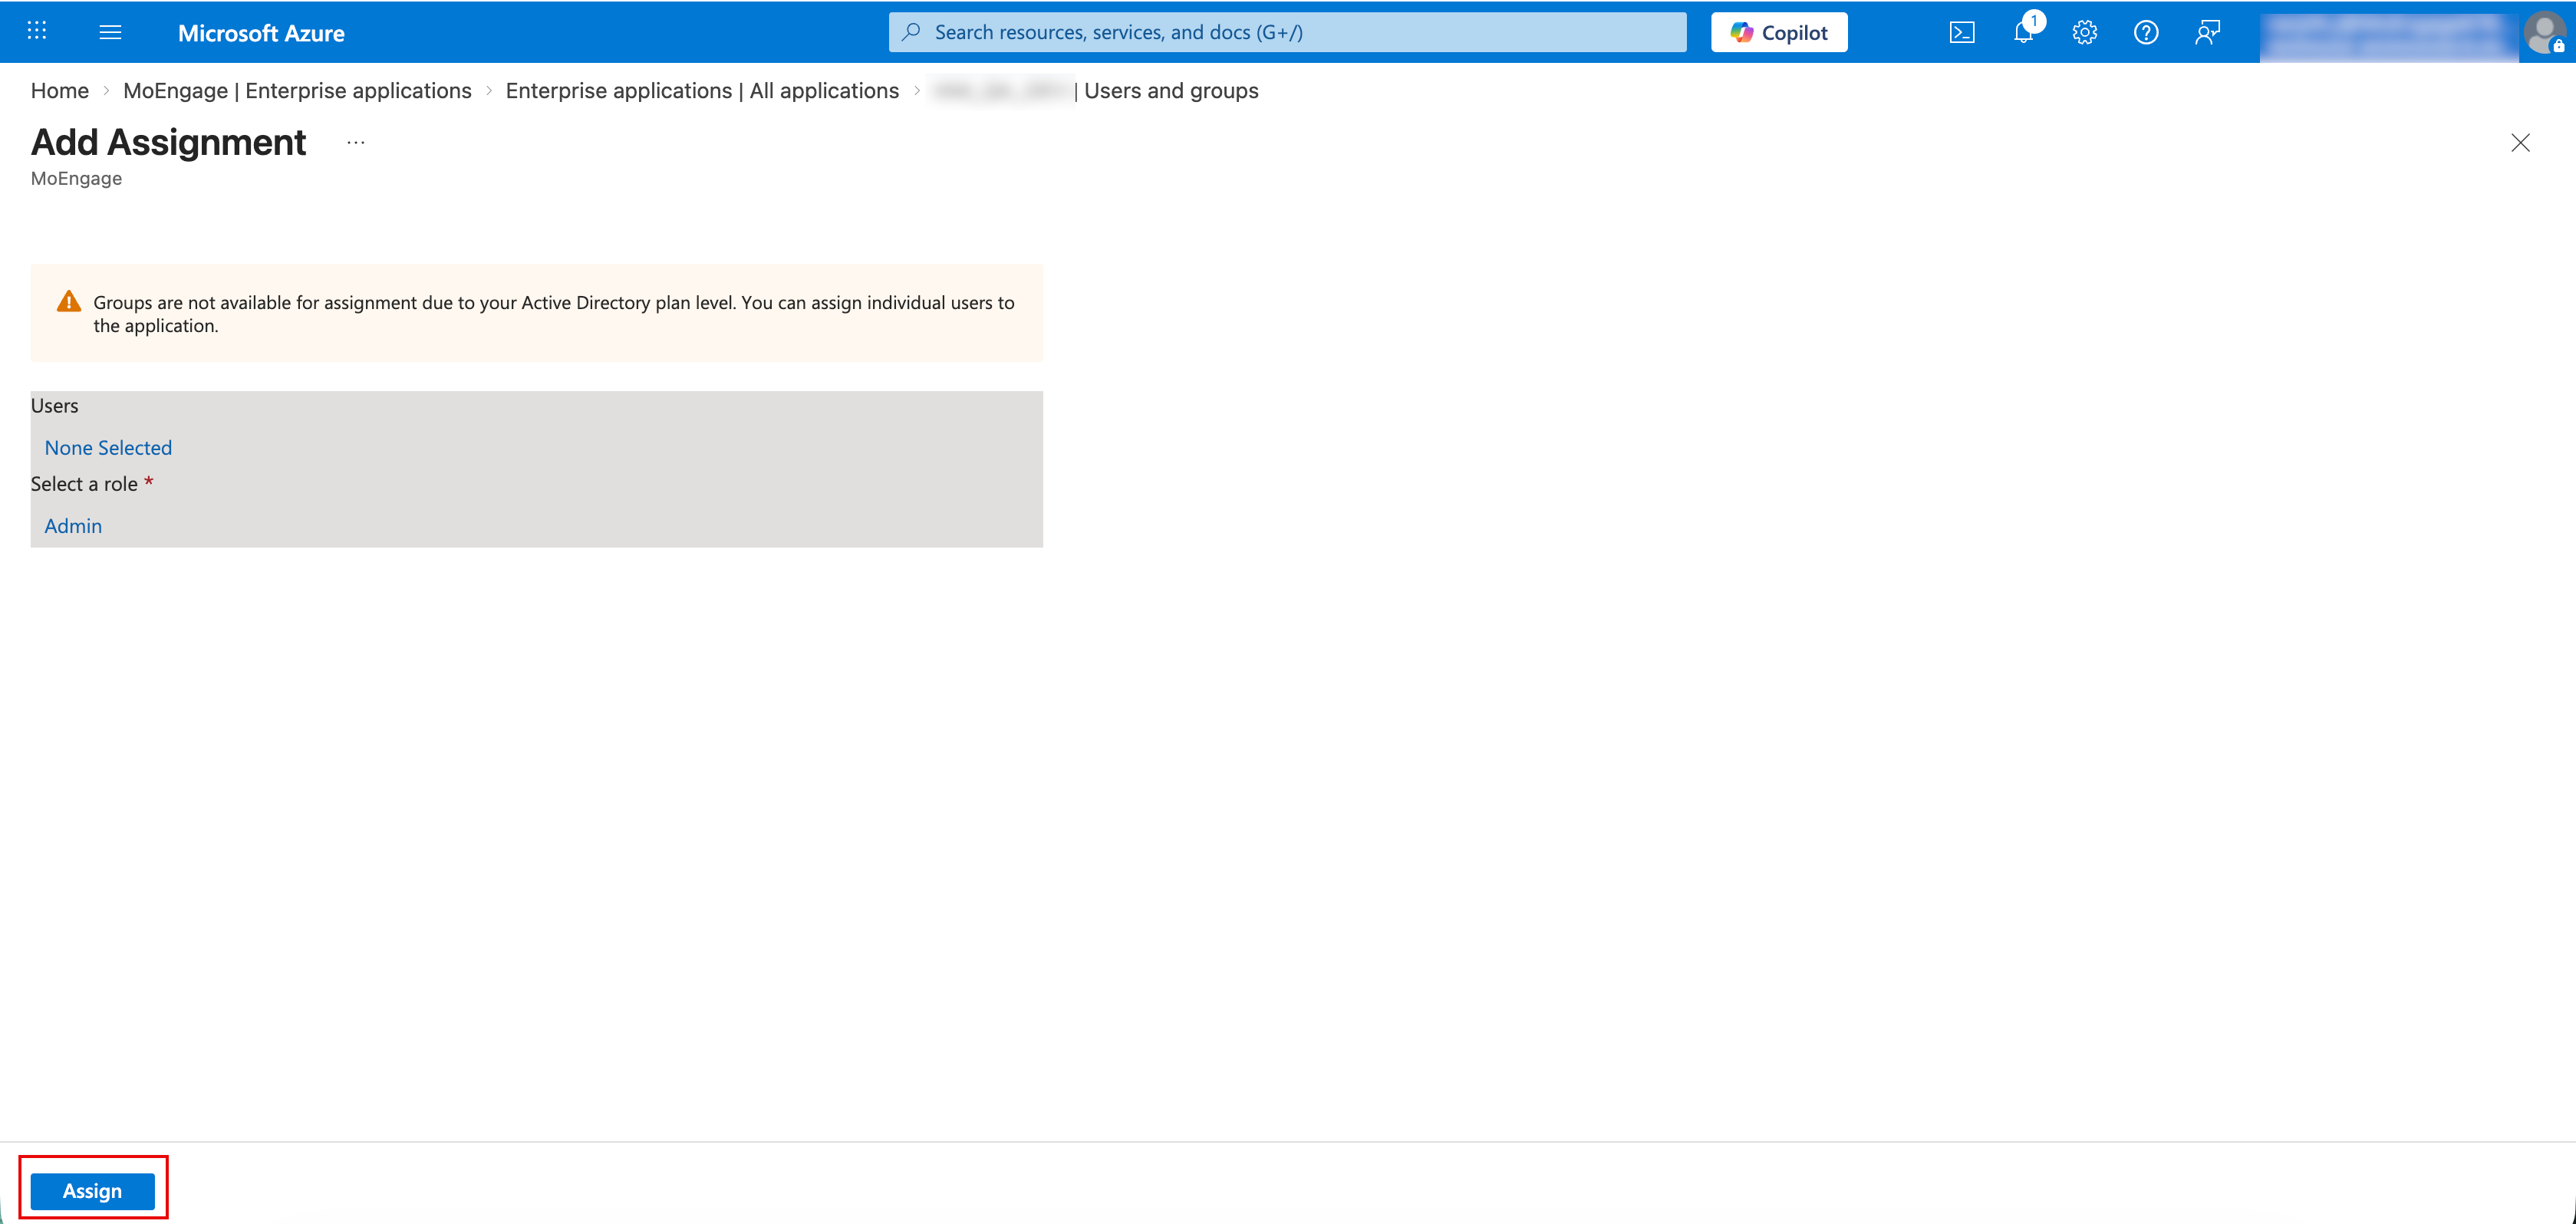The width and height of the screenshot is (2576, 1224).
Task: Open Enterprise applications All applications breadcrumb
Action: (702, 91)
